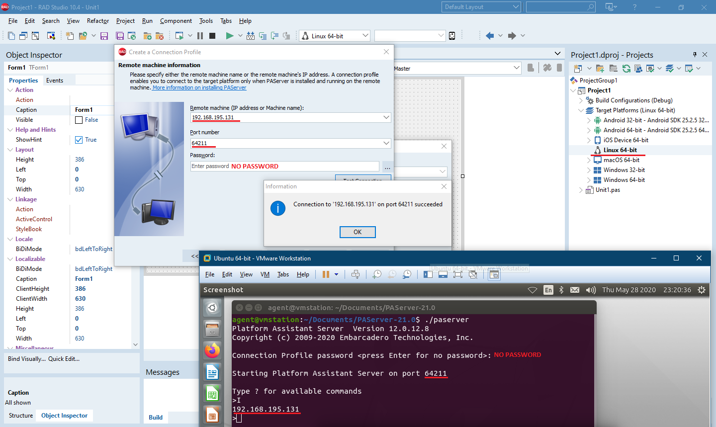Click the Save All toolbar icon
Image resolution: width=716 pixels, height=427 pixels.
120,36
